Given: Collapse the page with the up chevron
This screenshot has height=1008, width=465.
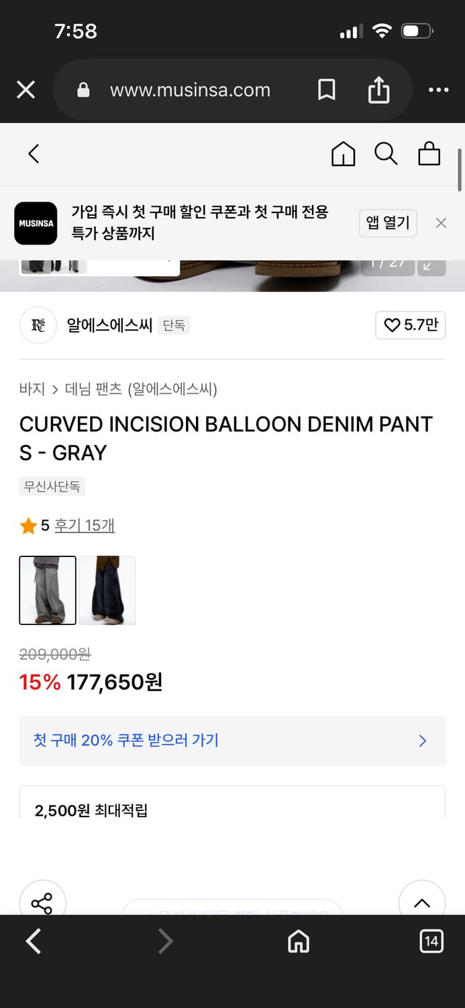Looking at the screenshot, I should [x=422, y=903].
